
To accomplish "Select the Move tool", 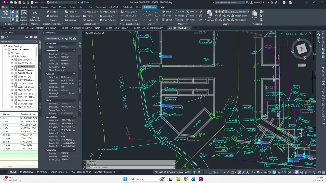I will click(166, 12).
